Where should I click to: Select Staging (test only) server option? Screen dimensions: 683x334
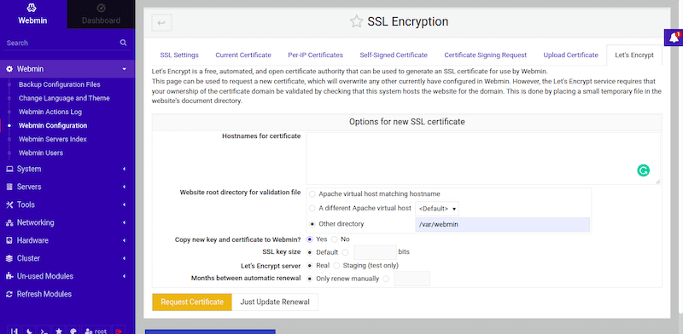click(336, 265)
